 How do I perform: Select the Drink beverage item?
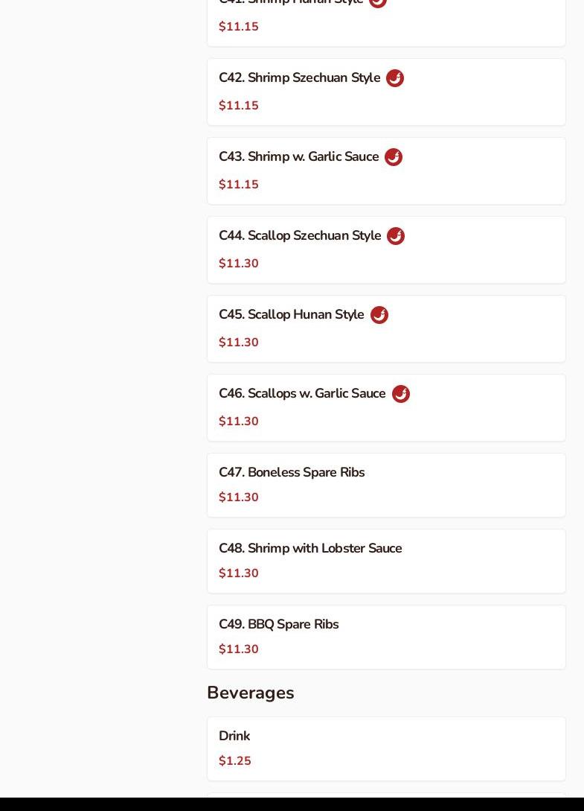click(x=234, y=737)
